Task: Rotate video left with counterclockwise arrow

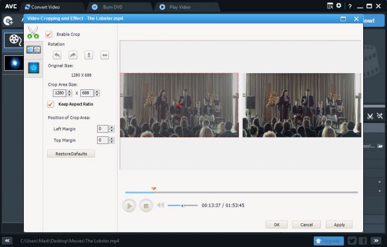Action: 57,55
